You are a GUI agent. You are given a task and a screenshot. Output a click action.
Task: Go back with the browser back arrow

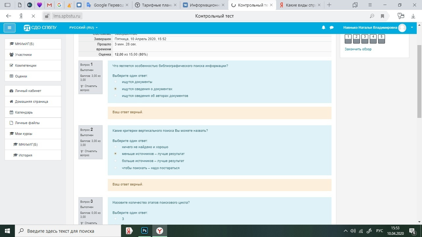pos(9,16)
